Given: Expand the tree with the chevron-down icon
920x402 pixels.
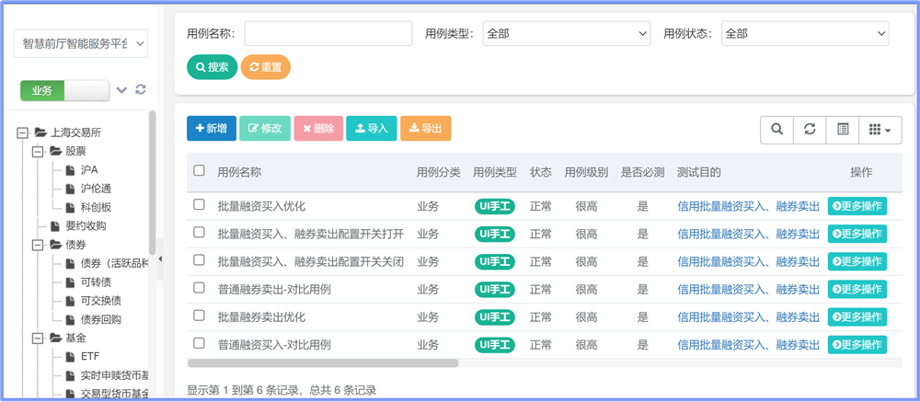Looking at the screenshot, I should 121,90.
